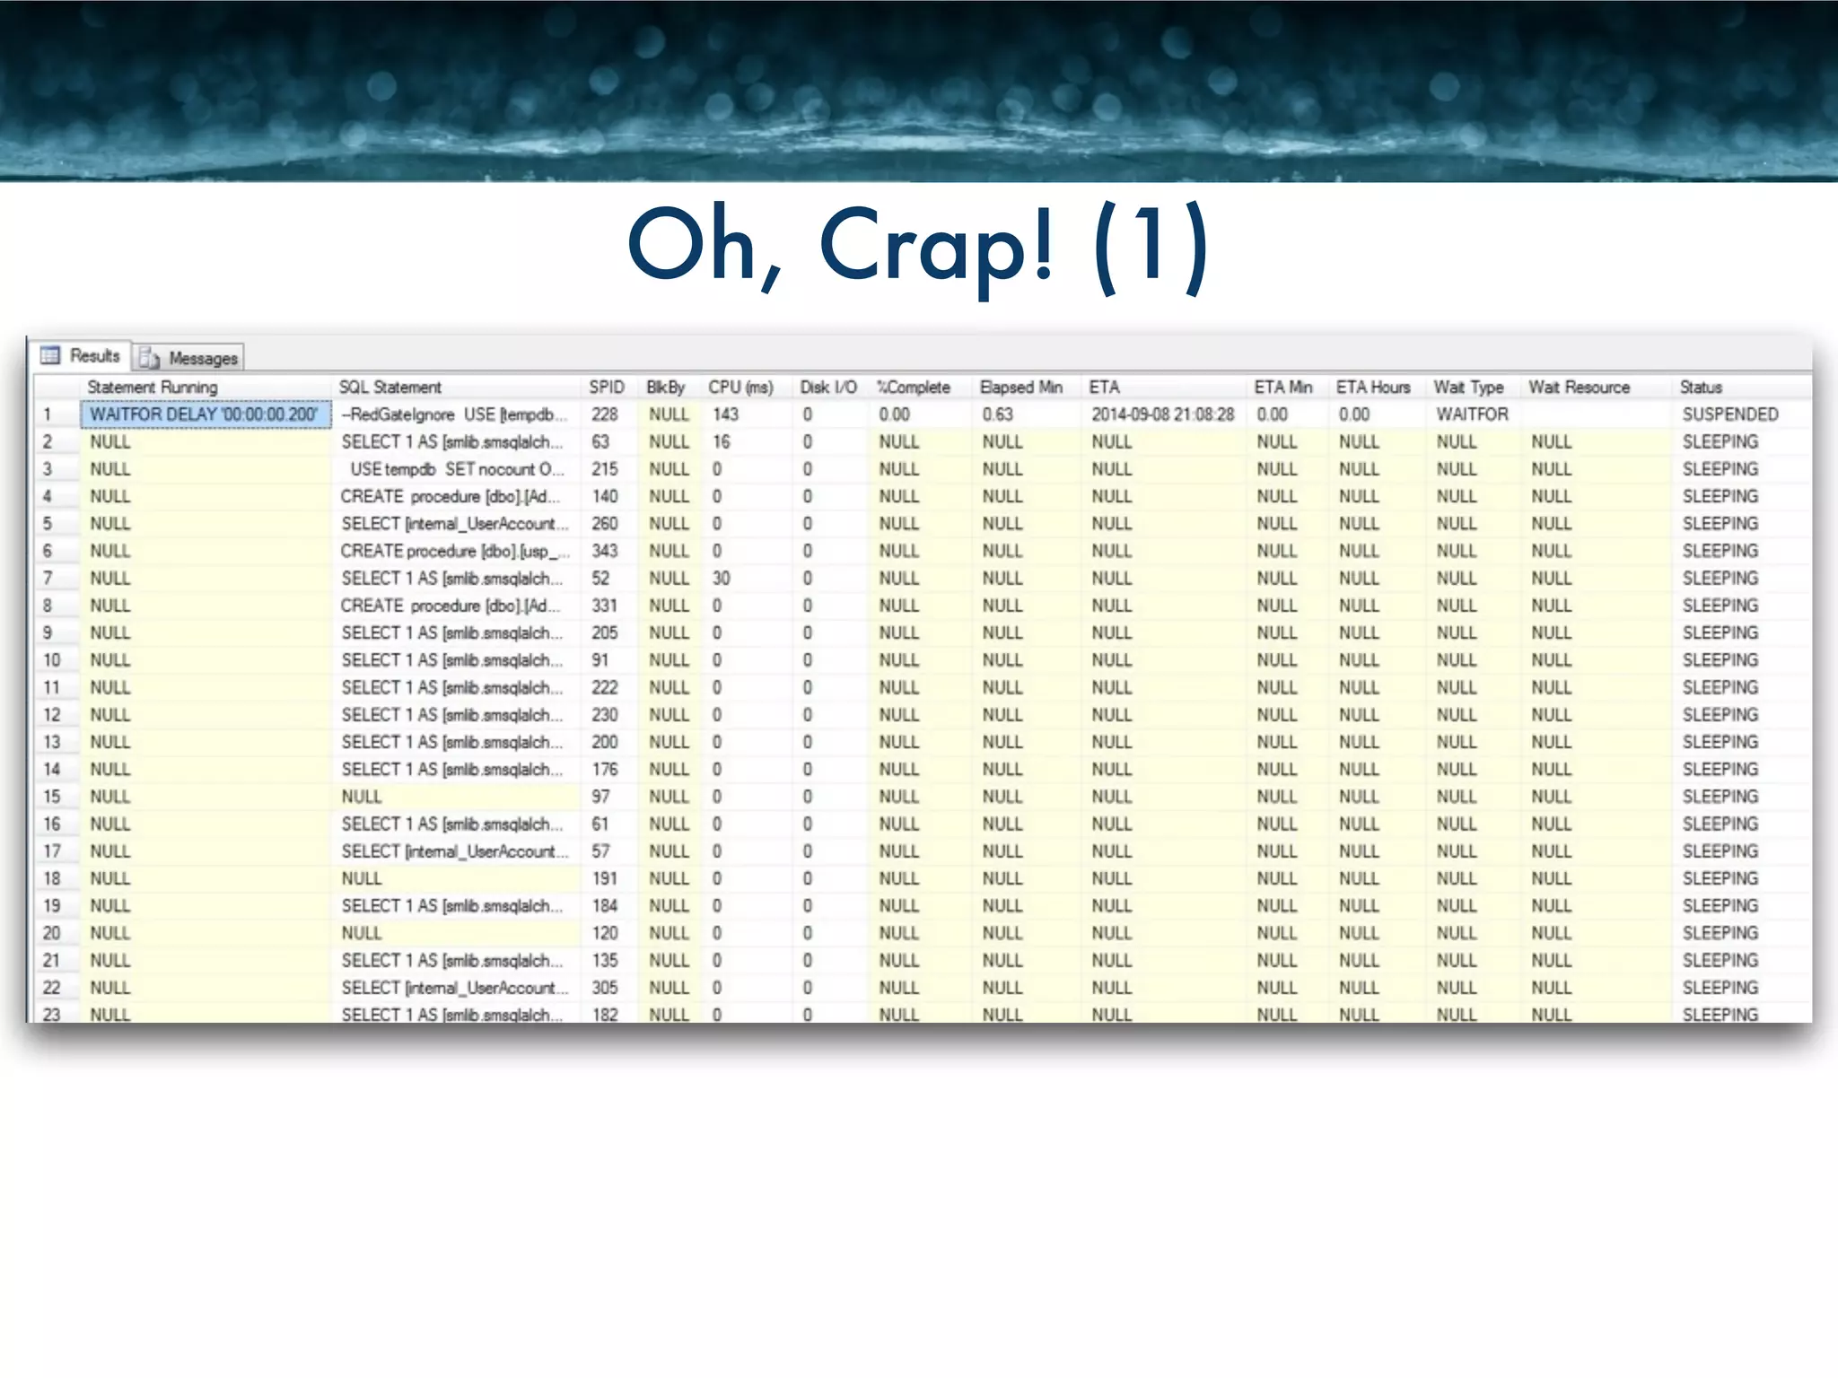Click the SUSPENDED status cell
Screen dimensions: 1838x1378
tap(1729, 414)
